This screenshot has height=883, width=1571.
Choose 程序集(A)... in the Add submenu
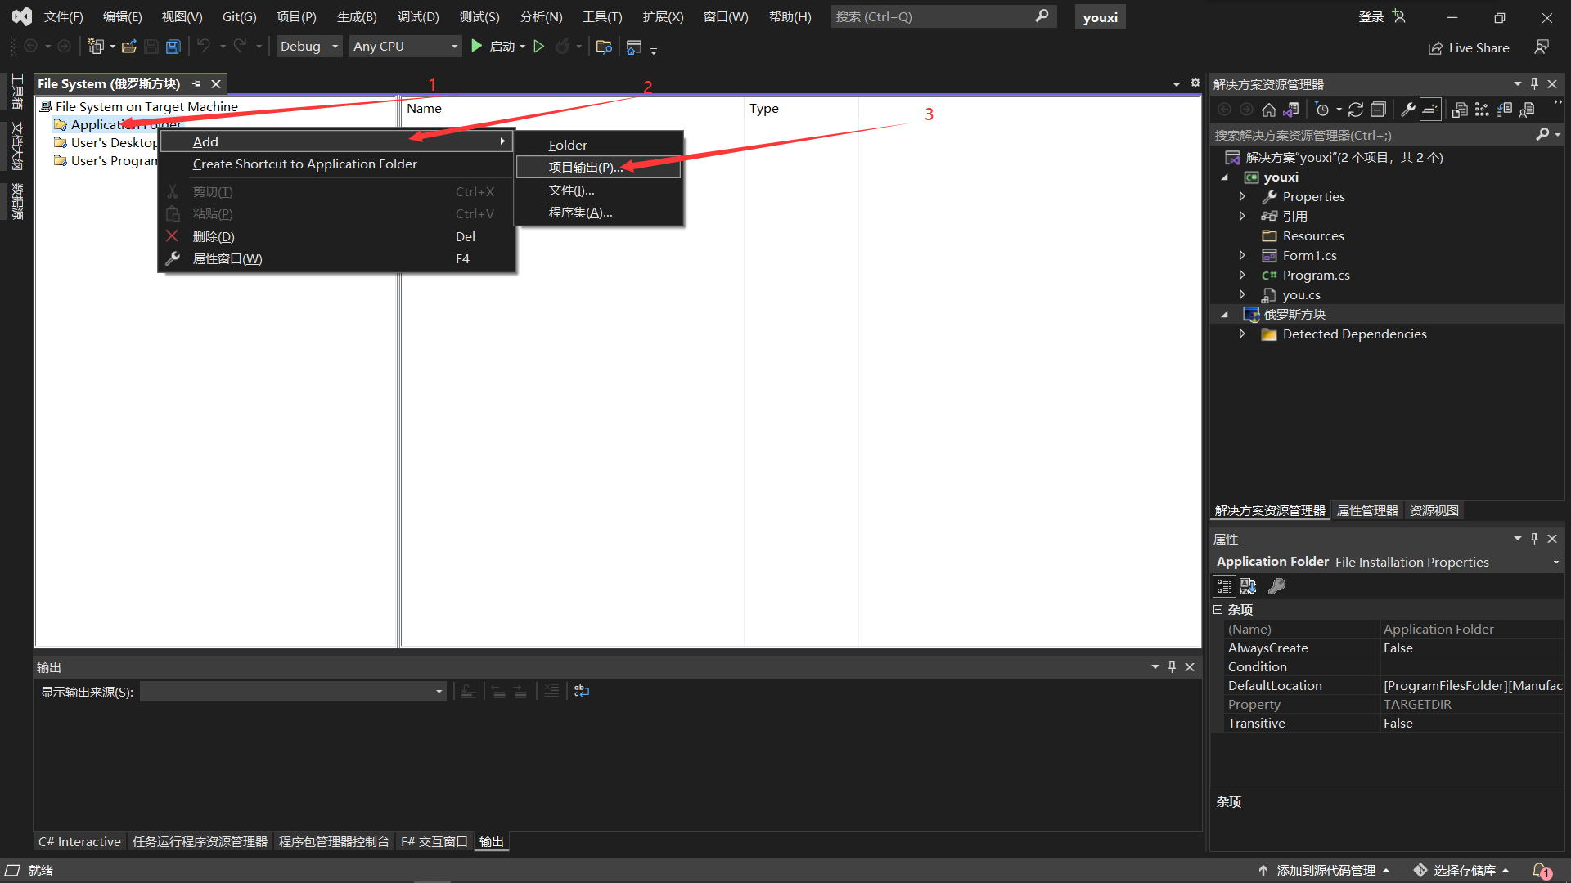(598, 213)
